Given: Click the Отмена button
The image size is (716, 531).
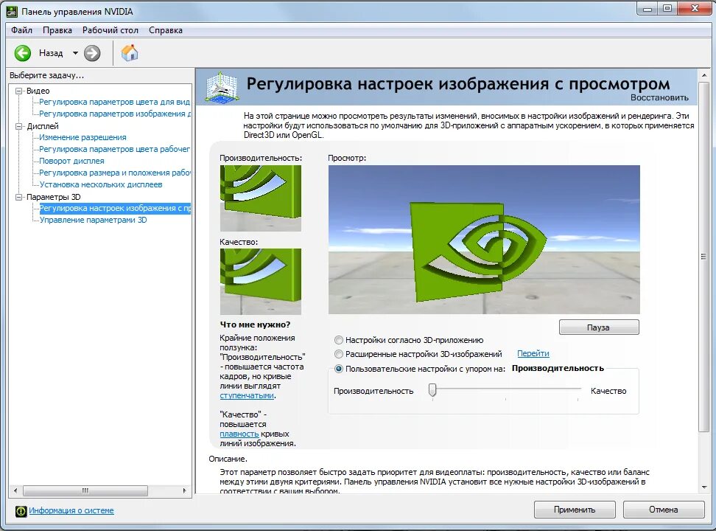Looking at the screenshot, I should pos(664,510).
